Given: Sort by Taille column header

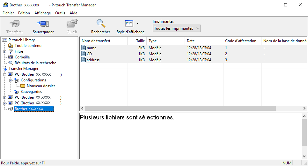Looking at the screenshot, I should (x=137, y=41).
